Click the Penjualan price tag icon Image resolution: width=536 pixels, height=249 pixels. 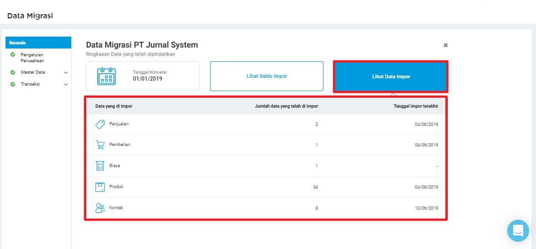click(100, 124)
